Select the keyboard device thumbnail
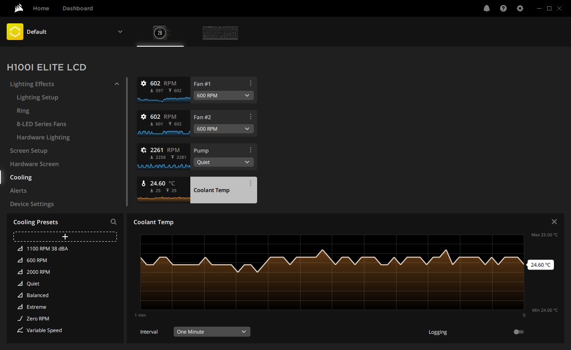The width and height of the screenshot is (571, 350). coord(220,33)
